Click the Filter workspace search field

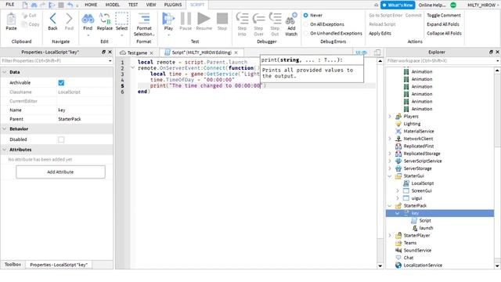point(442,61)
